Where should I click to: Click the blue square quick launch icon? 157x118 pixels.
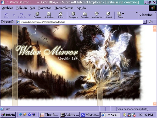pyautogui.click(x=29, y=114)
